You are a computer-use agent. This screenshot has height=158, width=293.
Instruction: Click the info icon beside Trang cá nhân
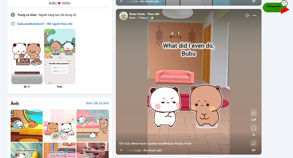(x=13, y=15)
